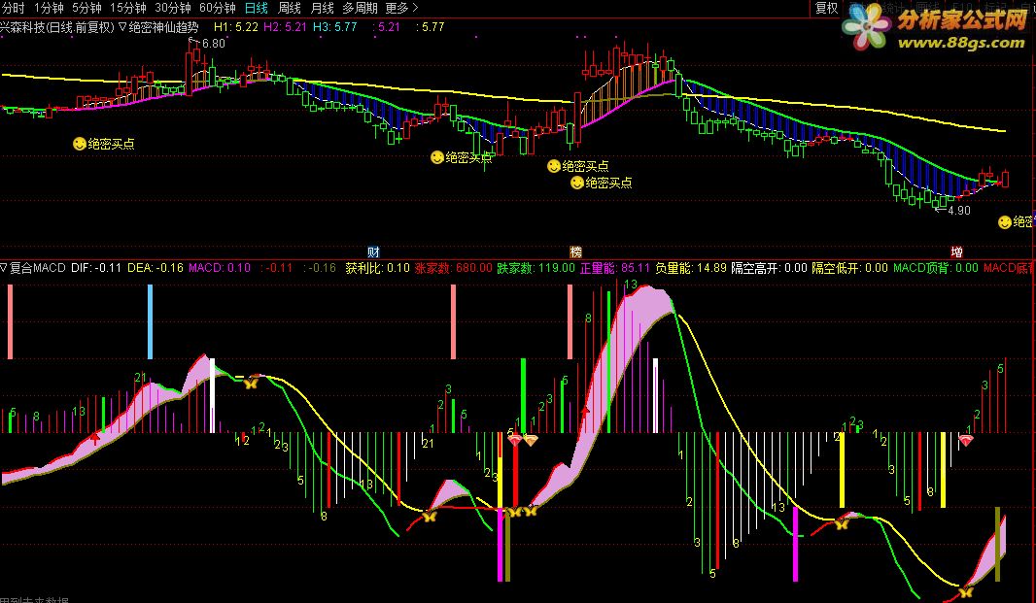Click the 兴森科技(日线.前复权) stock title
The height and width of the screenshot is (603, 1036).
click(x=57, y=27)
